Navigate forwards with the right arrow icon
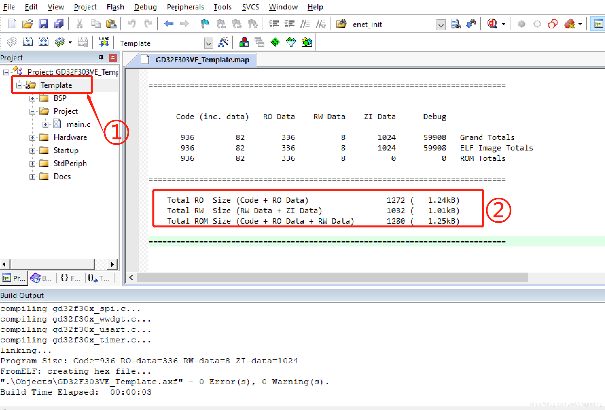 pos(185,24)
